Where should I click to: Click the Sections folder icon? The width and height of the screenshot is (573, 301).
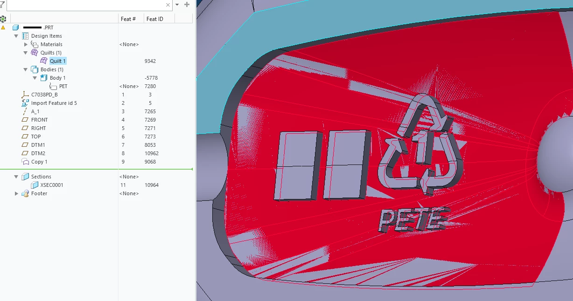point(25,177)
